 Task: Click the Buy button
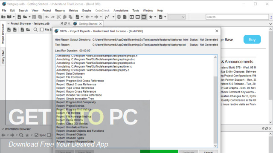(252, 40)
